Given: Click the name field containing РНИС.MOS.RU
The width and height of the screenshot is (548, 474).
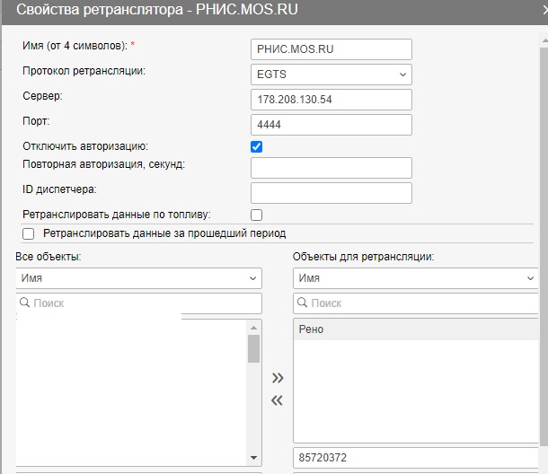Looking at the screenshot, I should [331, 48].
